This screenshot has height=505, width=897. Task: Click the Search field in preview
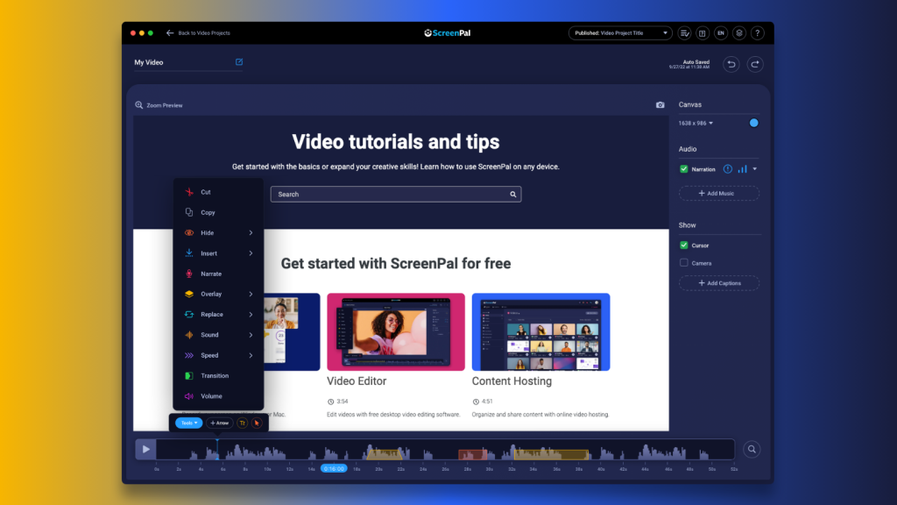click(396, 194)
